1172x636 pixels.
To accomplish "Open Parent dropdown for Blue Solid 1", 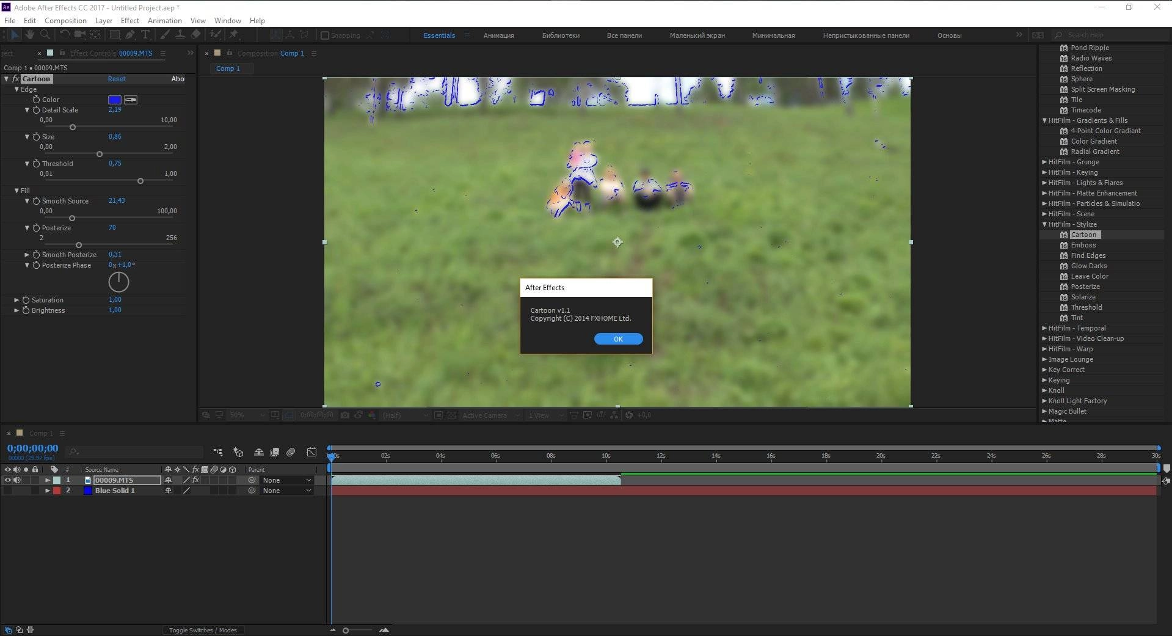I will (287, 491).
